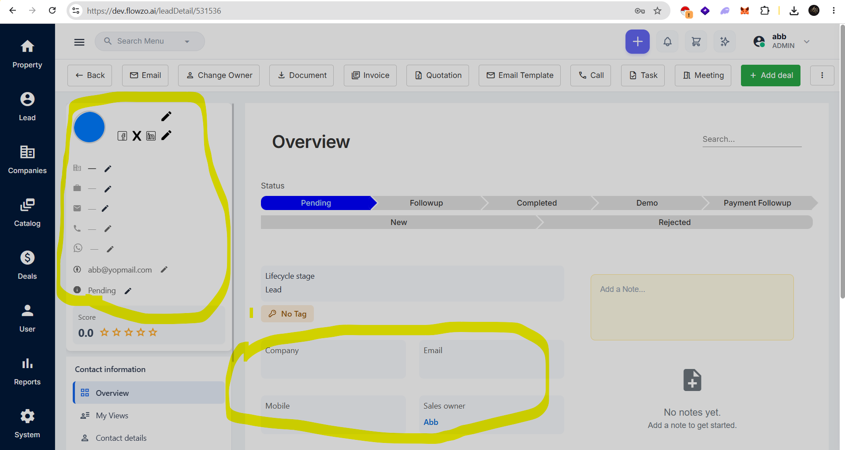Click the AI sparkle icon
The width and height of the screenshot is (845, 450).
click(725, 42)
